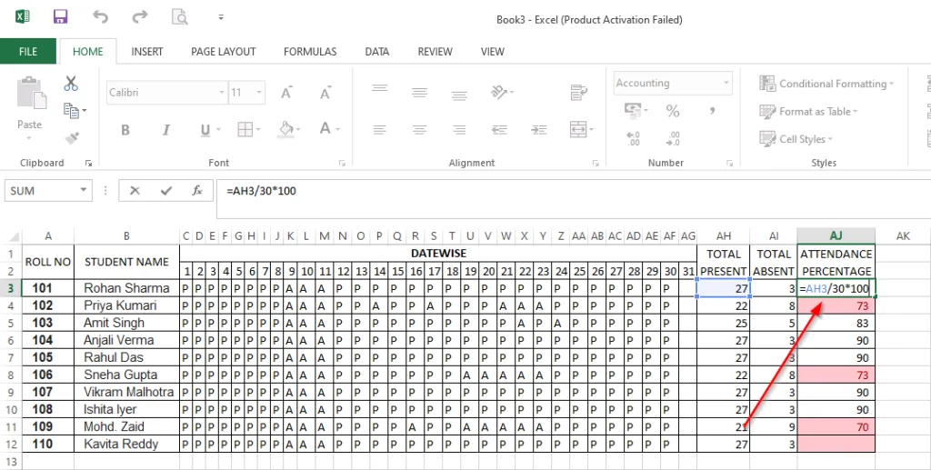Click the Insert Function fx button
The height and width of the screenshot is (470, 931).
point(197,191)
